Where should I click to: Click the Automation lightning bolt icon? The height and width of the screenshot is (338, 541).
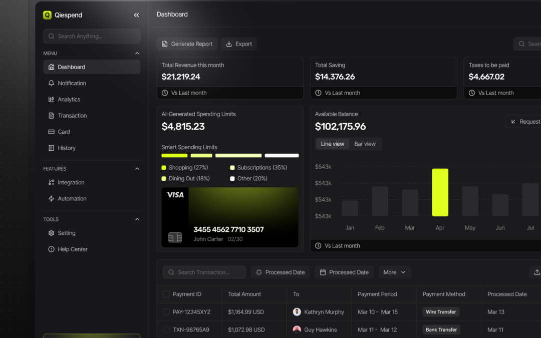click(51, 199)
